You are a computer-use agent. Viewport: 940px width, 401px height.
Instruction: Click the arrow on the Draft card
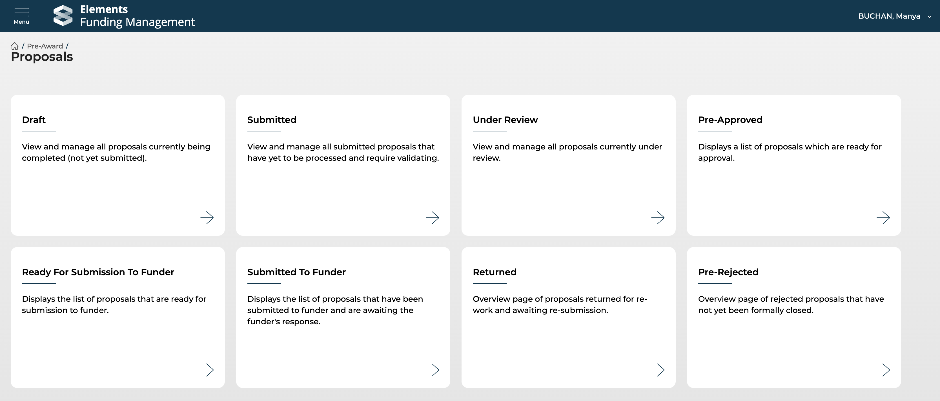coord(207,218)
